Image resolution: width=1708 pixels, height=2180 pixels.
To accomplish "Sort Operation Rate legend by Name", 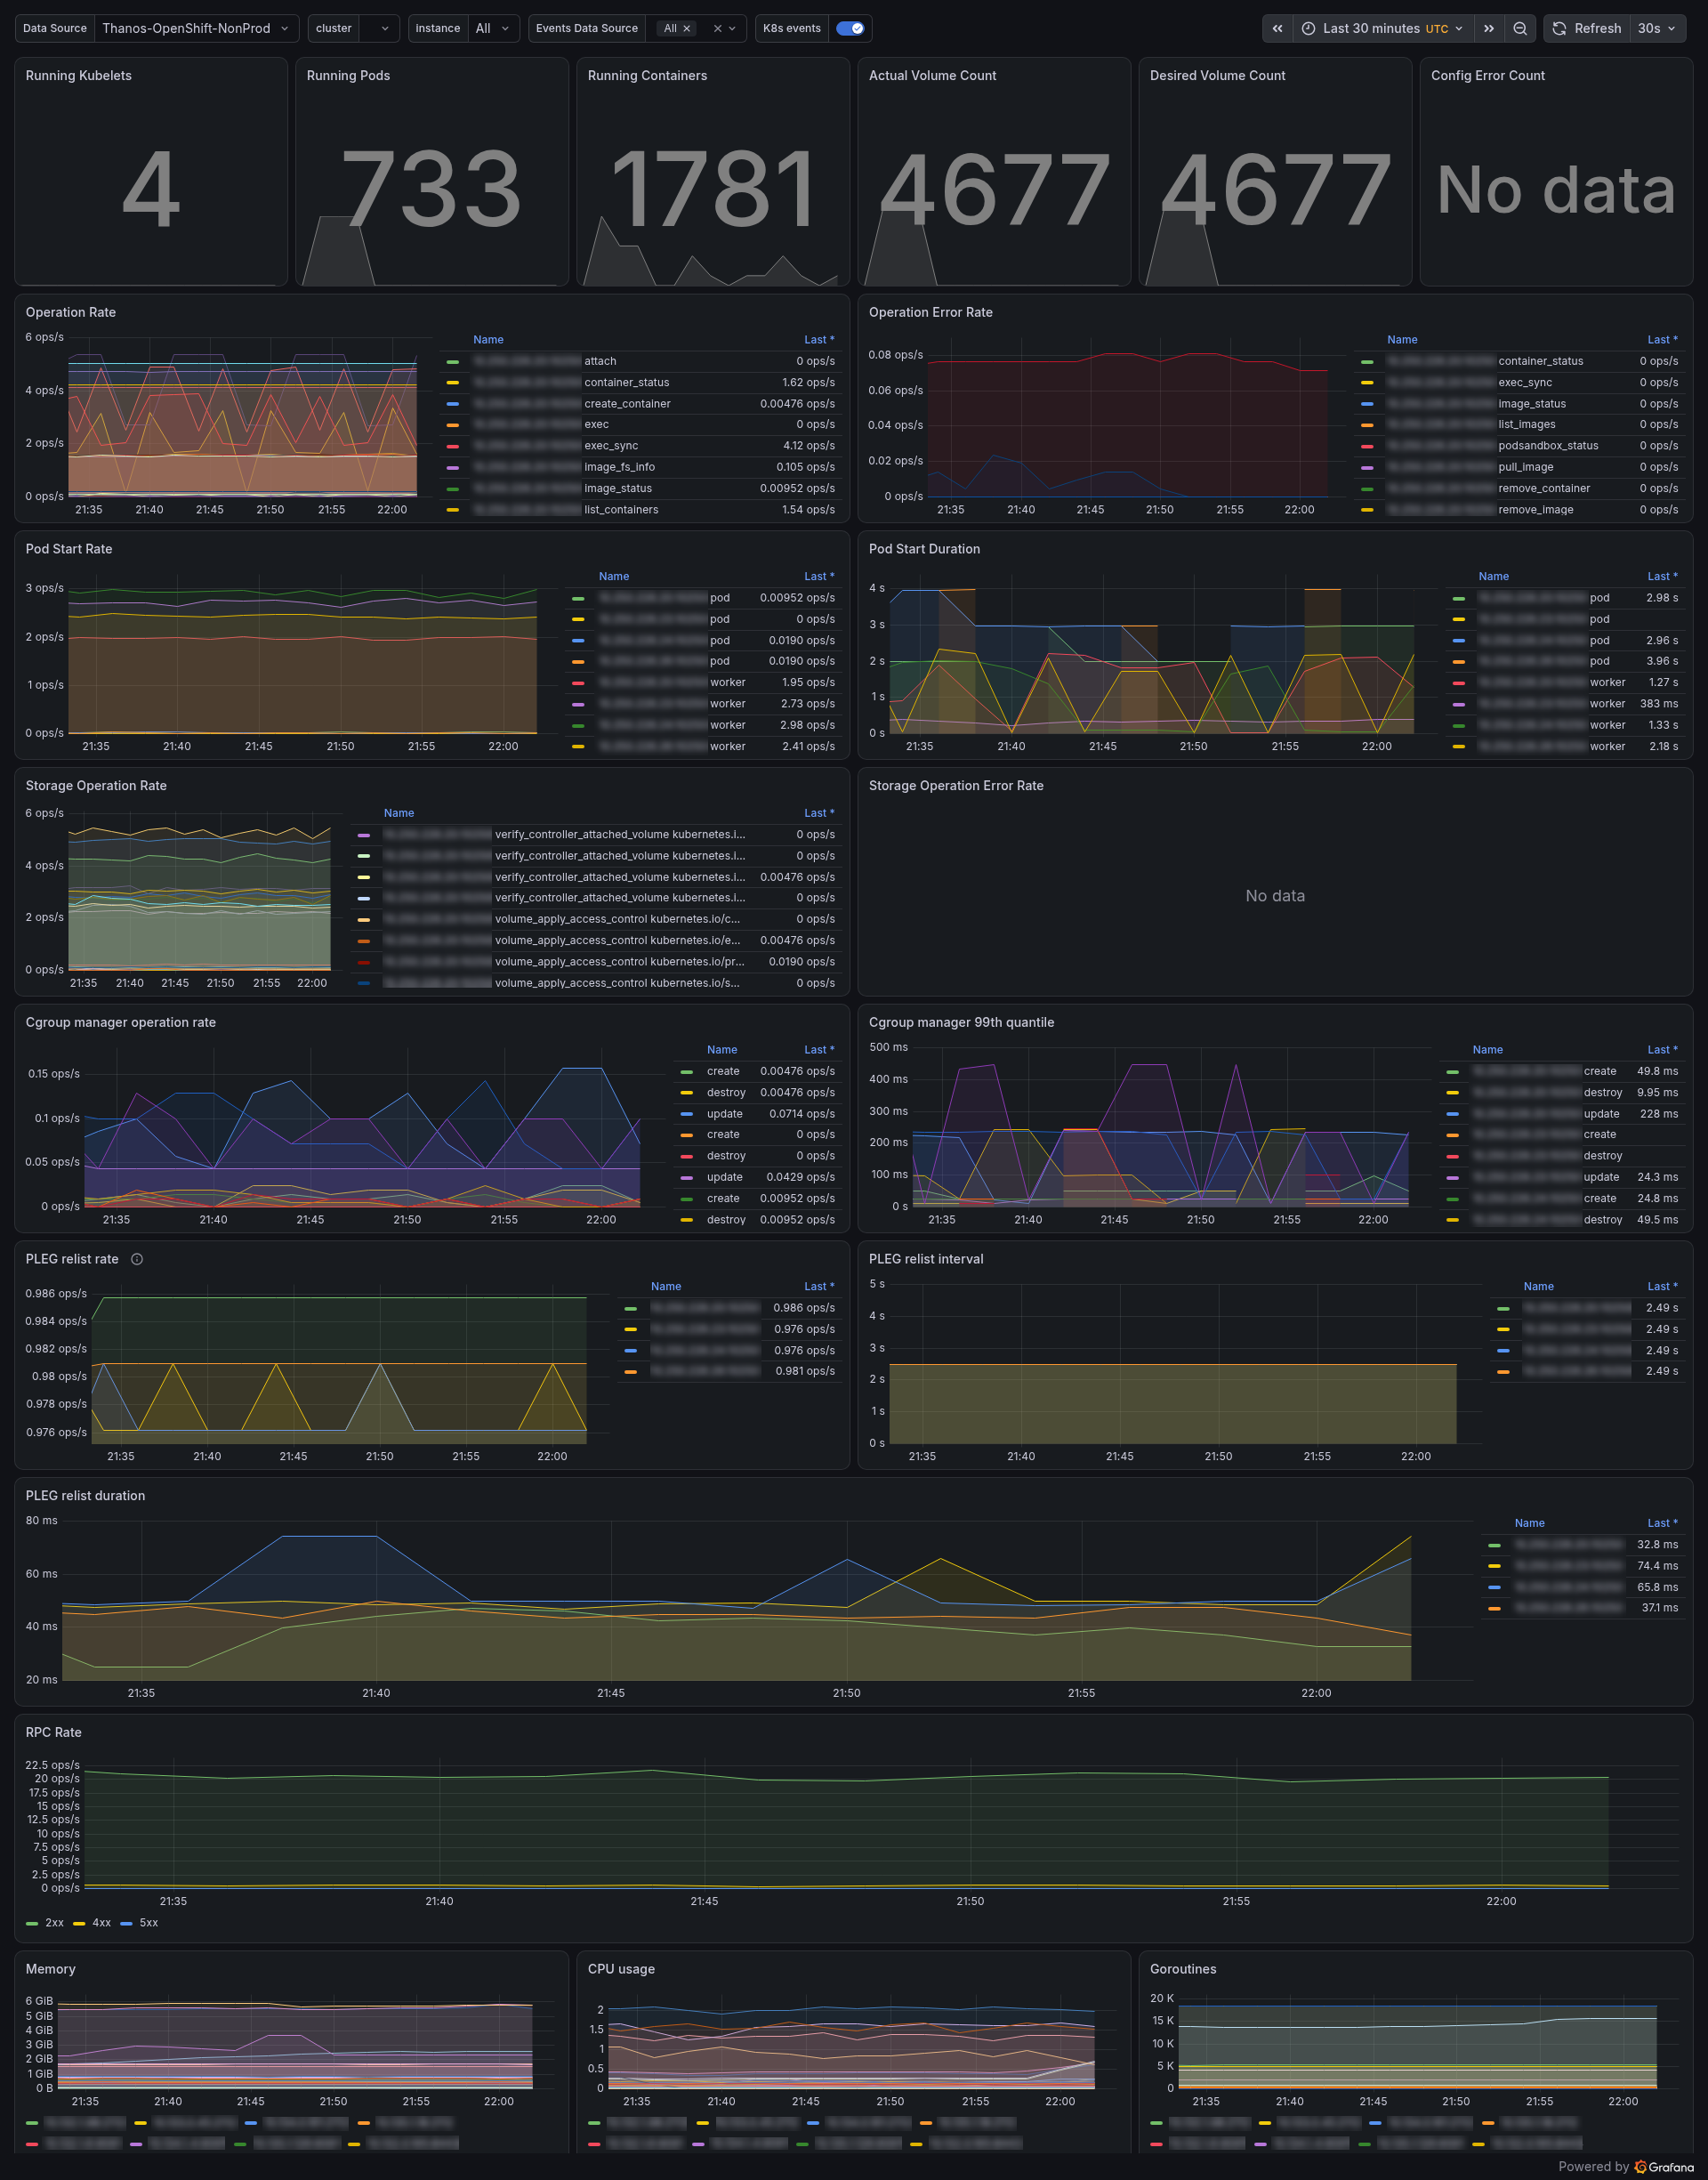I will point(488,340).
